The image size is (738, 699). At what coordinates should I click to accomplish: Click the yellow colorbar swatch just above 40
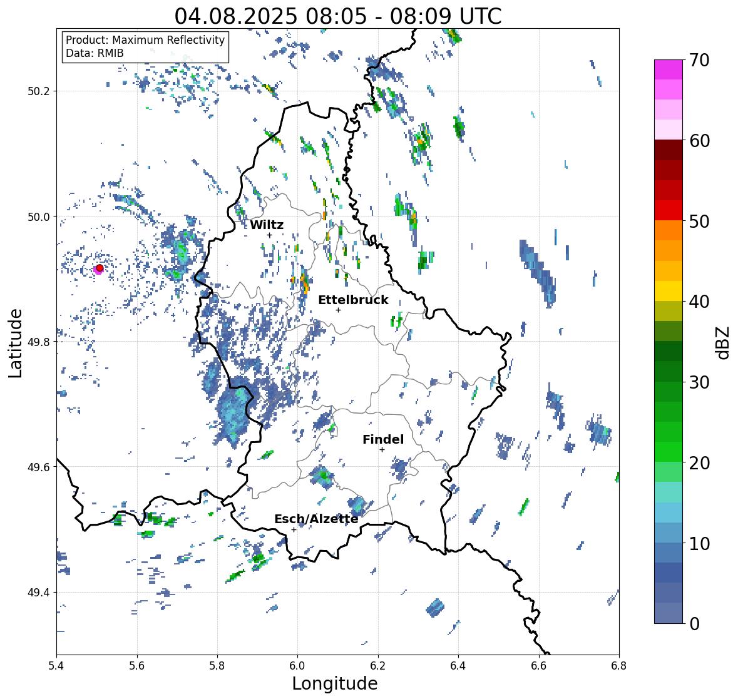click(669, 291)
